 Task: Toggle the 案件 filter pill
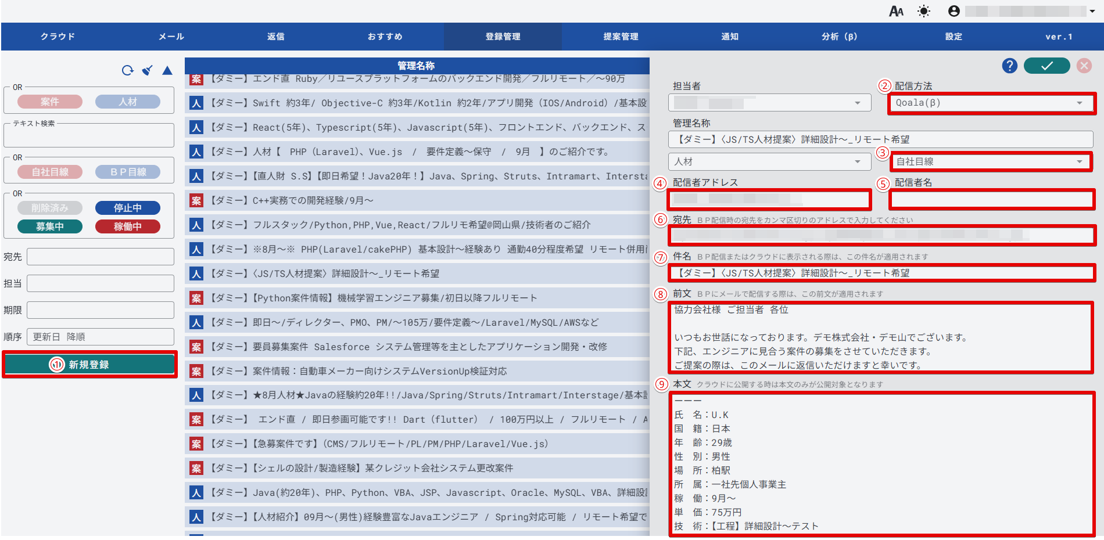coord(50,102)
